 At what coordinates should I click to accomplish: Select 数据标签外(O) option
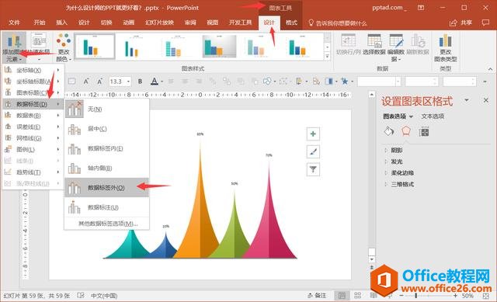coord(106,188)
